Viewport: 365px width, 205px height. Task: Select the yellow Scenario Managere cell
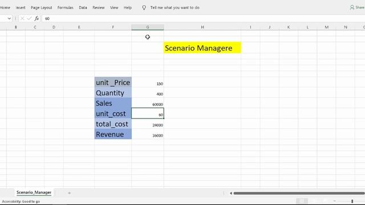click(x=202, y=48)
